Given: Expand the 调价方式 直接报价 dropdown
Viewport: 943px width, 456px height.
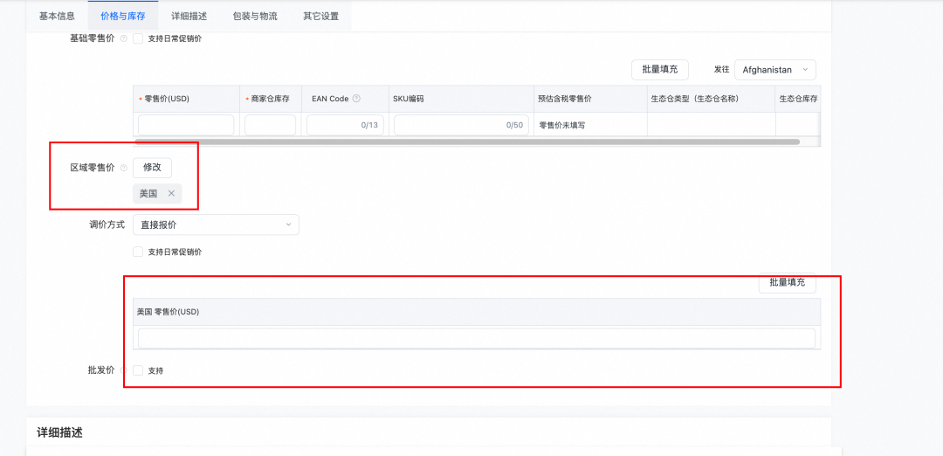Looking at the screenshot, I should [215, 225].
